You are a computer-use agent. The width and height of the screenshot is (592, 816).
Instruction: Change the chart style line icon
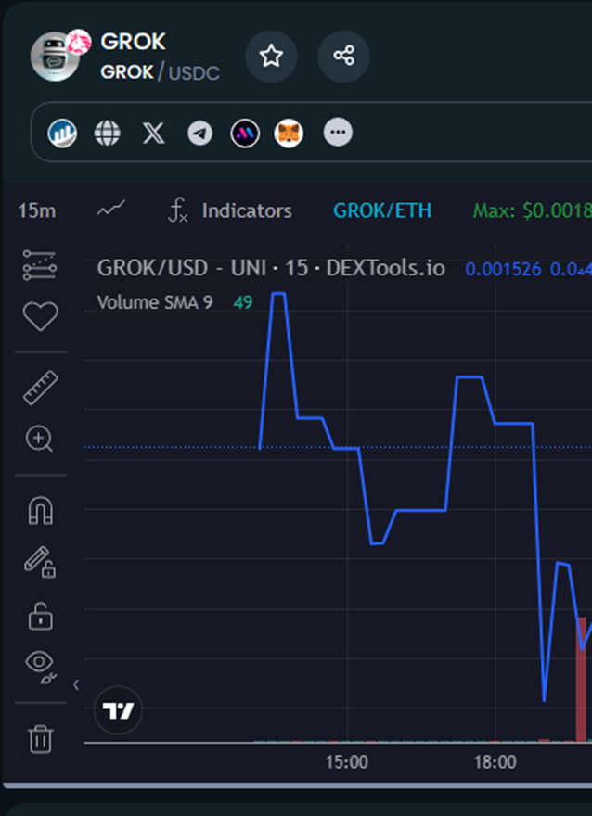(x=111, y=210)
